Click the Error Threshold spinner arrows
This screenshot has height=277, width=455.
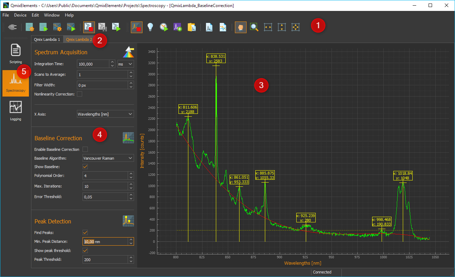tap(131, 197)
